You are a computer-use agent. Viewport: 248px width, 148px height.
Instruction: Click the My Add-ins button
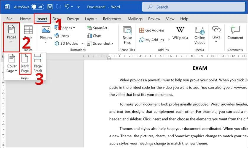point(152,40)
